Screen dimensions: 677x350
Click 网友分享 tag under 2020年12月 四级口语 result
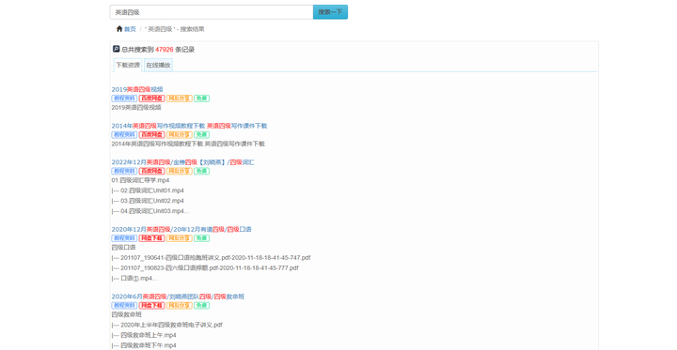[x=180, y=238]
